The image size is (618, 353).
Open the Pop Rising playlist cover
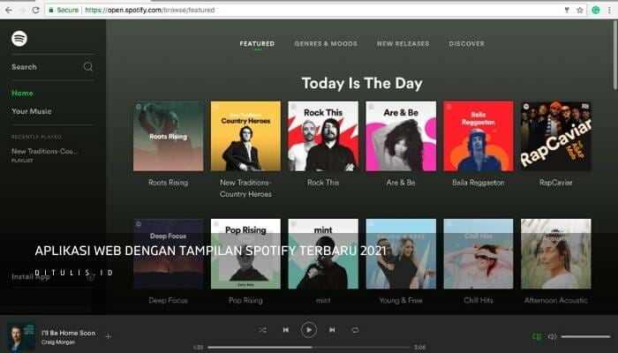click(x=246, y=254)
